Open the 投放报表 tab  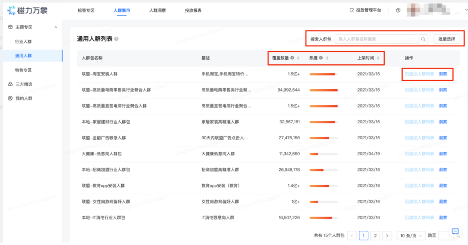pyautogui.click(x=193, y=10)
